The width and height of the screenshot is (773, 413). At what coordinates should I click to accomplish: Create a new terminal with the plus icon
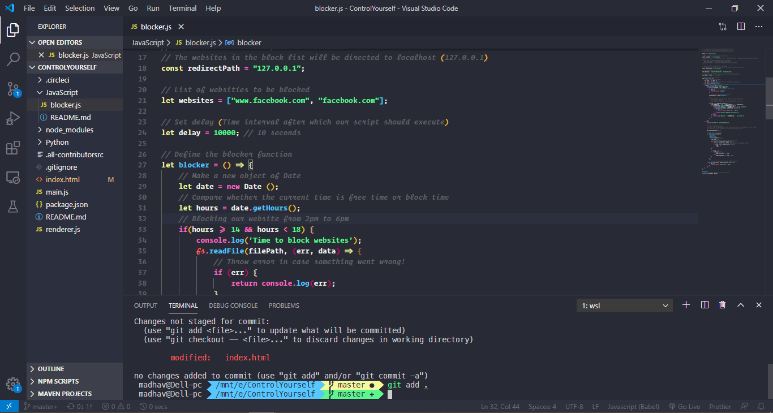tap(686, 304)
